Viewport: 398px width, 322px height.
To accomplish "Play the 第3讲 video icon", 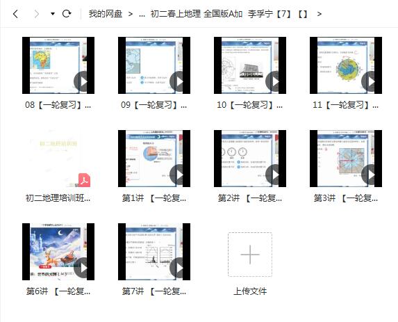I will click(x=371, y=175).
